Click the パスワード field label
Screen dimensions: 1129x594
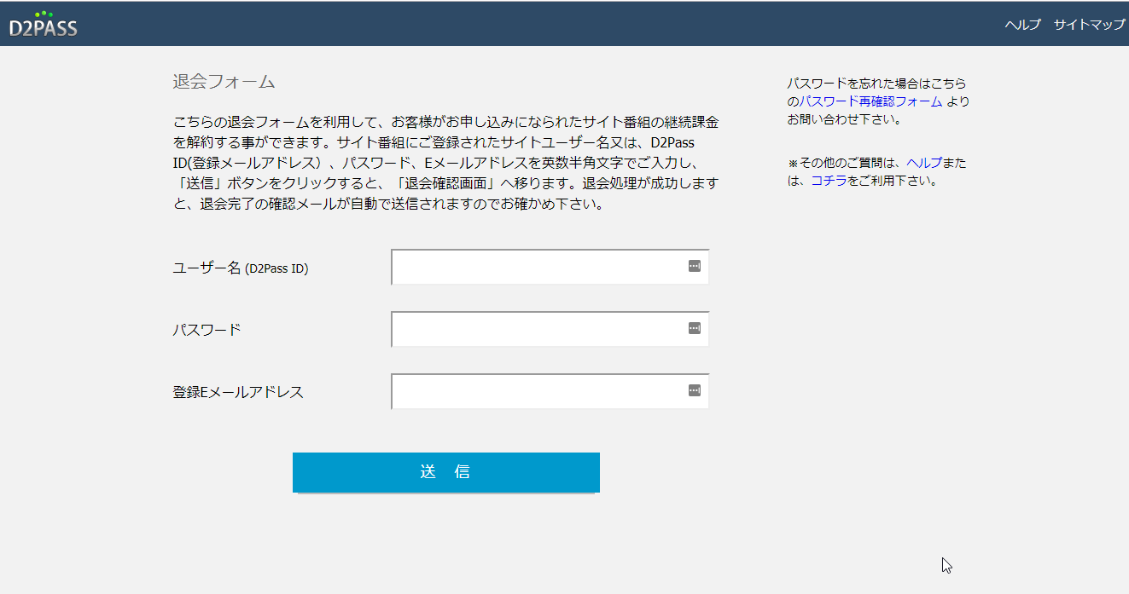(207, 330)
